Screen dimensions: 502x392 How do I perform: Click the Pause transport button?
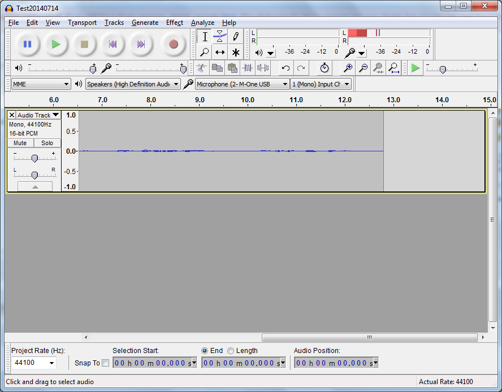(x=27, y=44)
